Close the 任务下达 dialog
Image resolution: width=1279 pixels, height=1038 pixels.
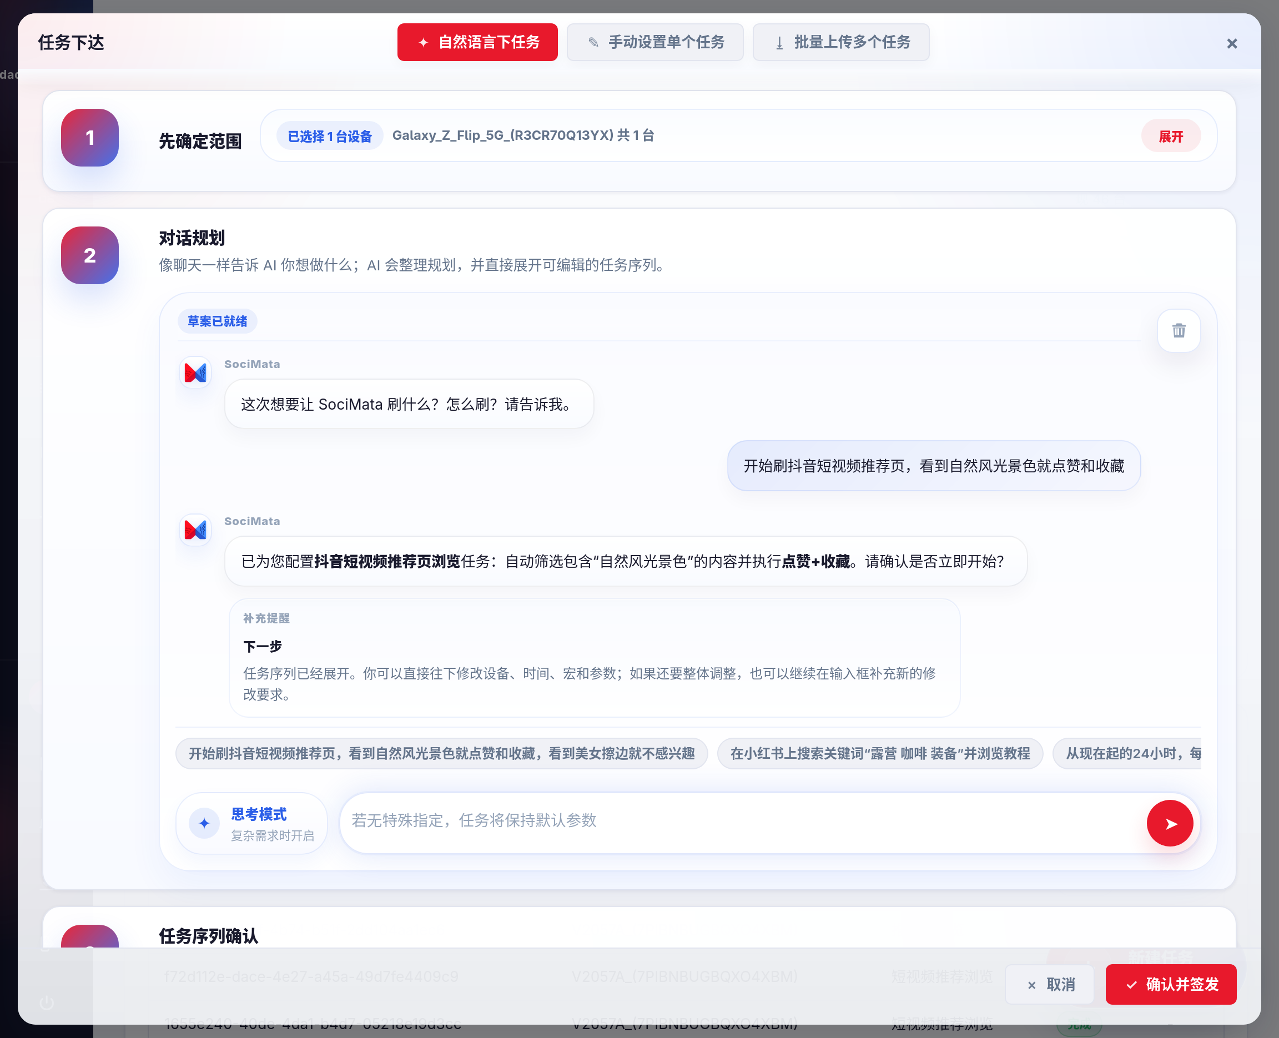[1232, 44]
